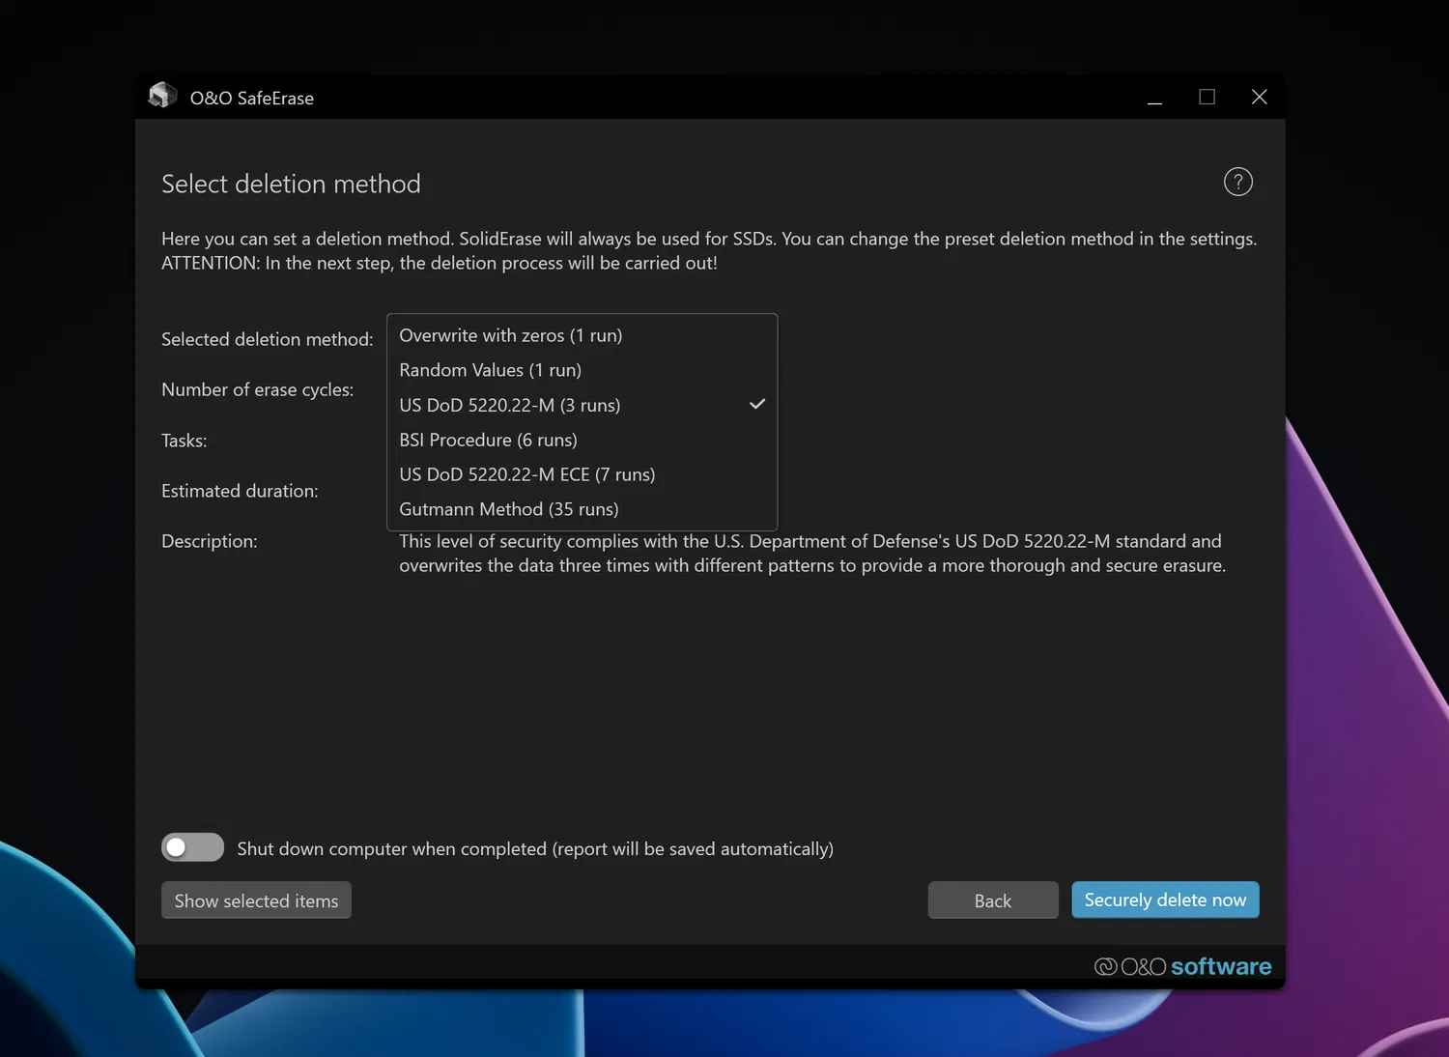The image size is (1449, 1057).
Task: Click the Description label
Action: (x=209, y=541)
